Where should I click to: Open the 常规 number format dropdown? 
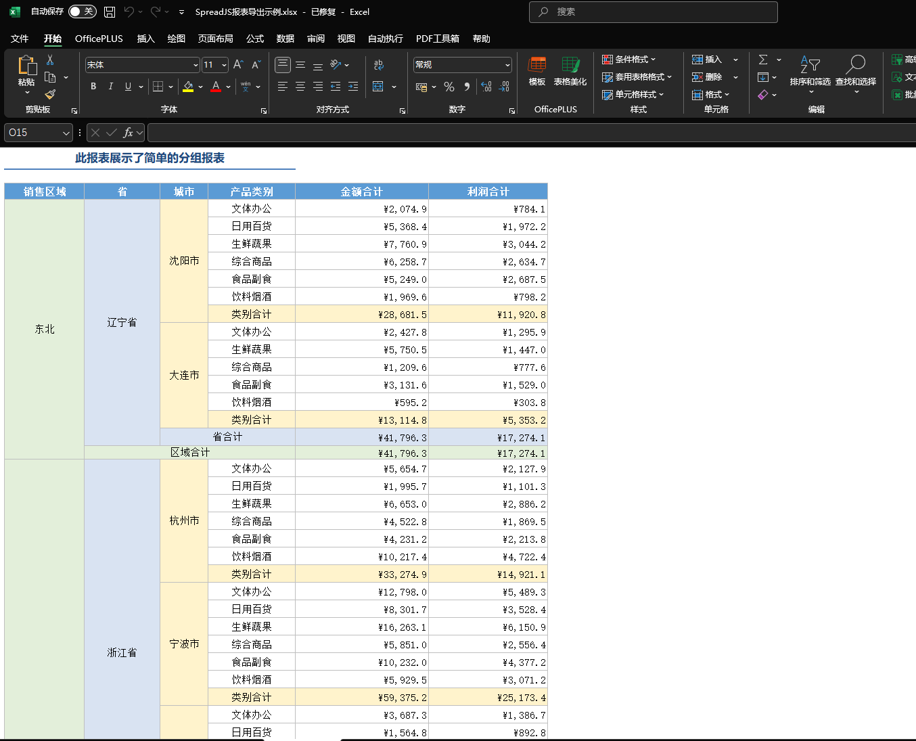pyautogui.click(x=507, y=65)
